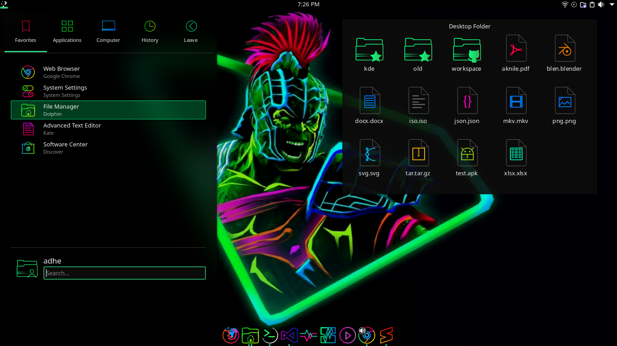Viewport: 617px width, 346px height.
Task: Launch Web Browser Google Chrome entry
Action: (x=108, y=72)
